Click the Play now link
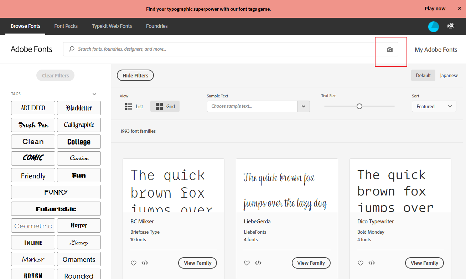This screenshot has width=466, height=279. [x=435, y=9]
